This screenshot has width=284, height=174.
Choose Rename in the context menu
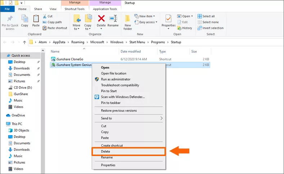tap(129, 157)
